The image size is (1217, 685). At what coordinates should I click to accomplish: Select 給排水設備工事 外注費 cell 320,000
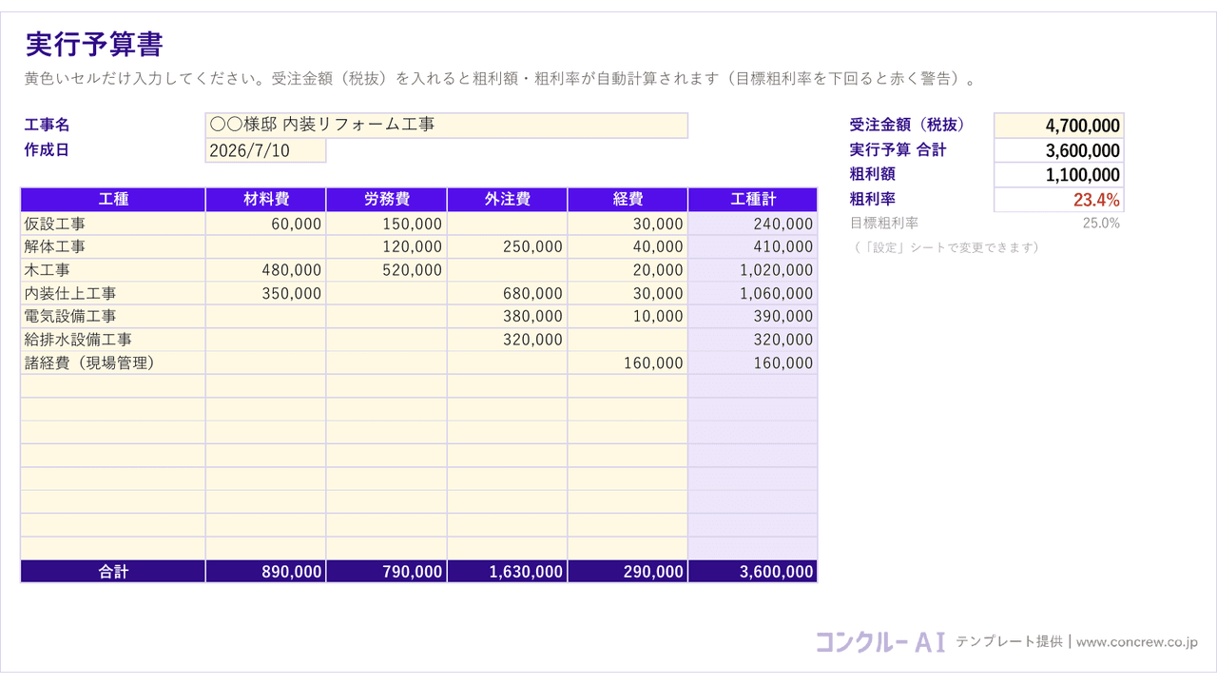click(508, 340)
